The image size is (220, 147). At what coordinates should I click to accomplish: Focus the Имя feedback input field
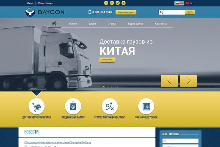[x=180, y=141]
